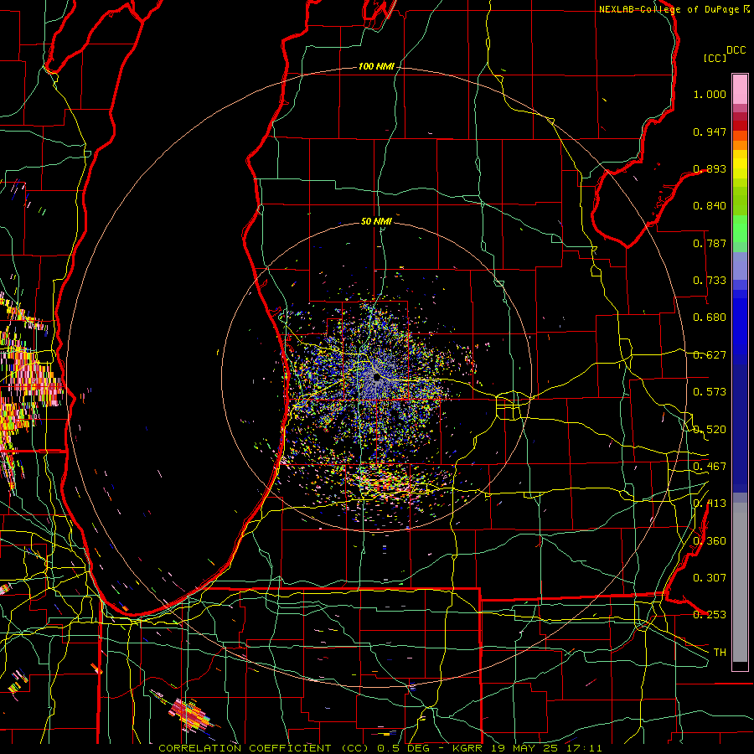Click the 0.893 scale value
The image size is (754, 754).
[710, 168]
